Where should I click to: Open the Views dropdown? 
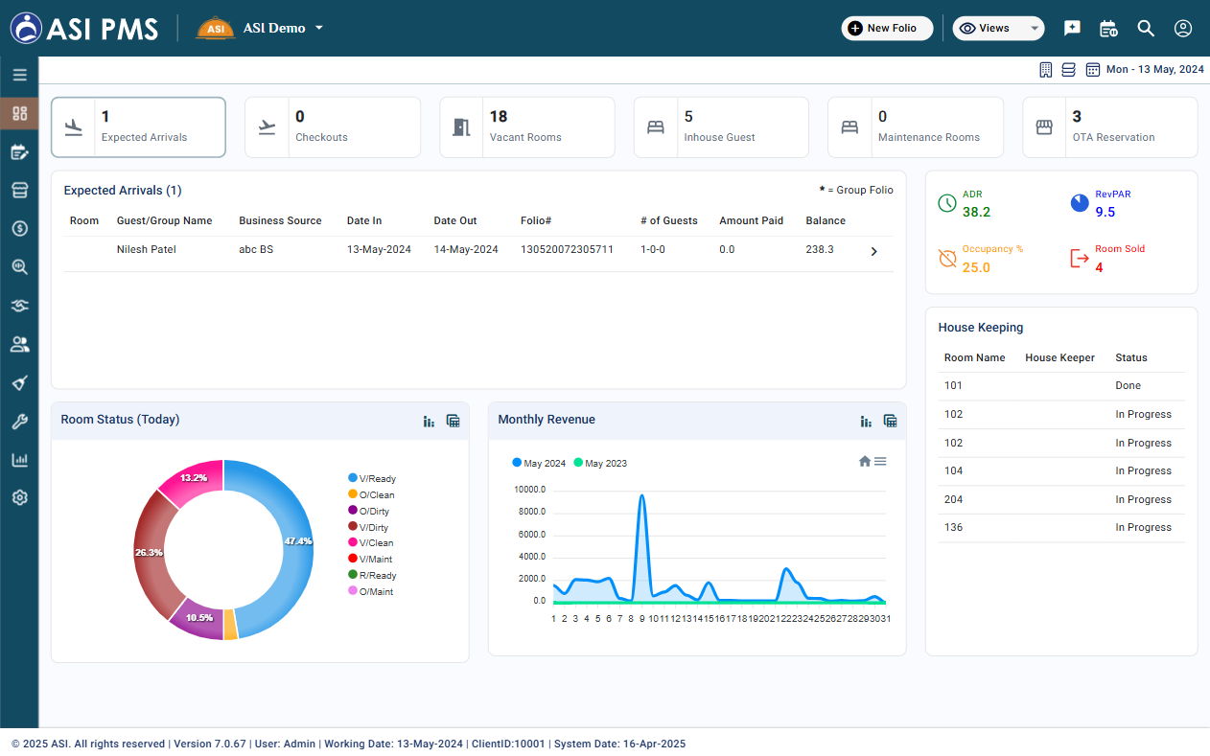pyautogui.click(x=998, y=28)
